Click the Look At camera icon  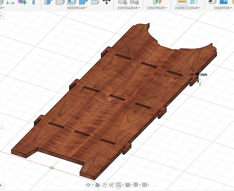coord(97,185)
